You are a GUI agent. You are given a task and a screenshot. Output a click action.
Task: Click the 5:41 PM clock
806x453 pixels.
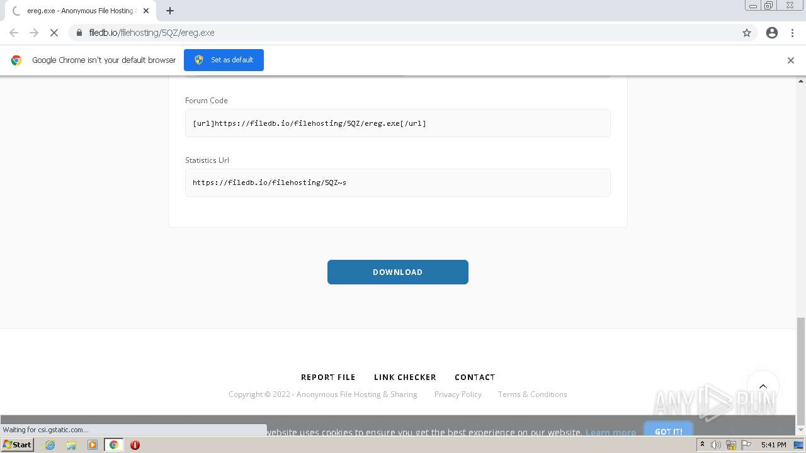click(773, 445)
